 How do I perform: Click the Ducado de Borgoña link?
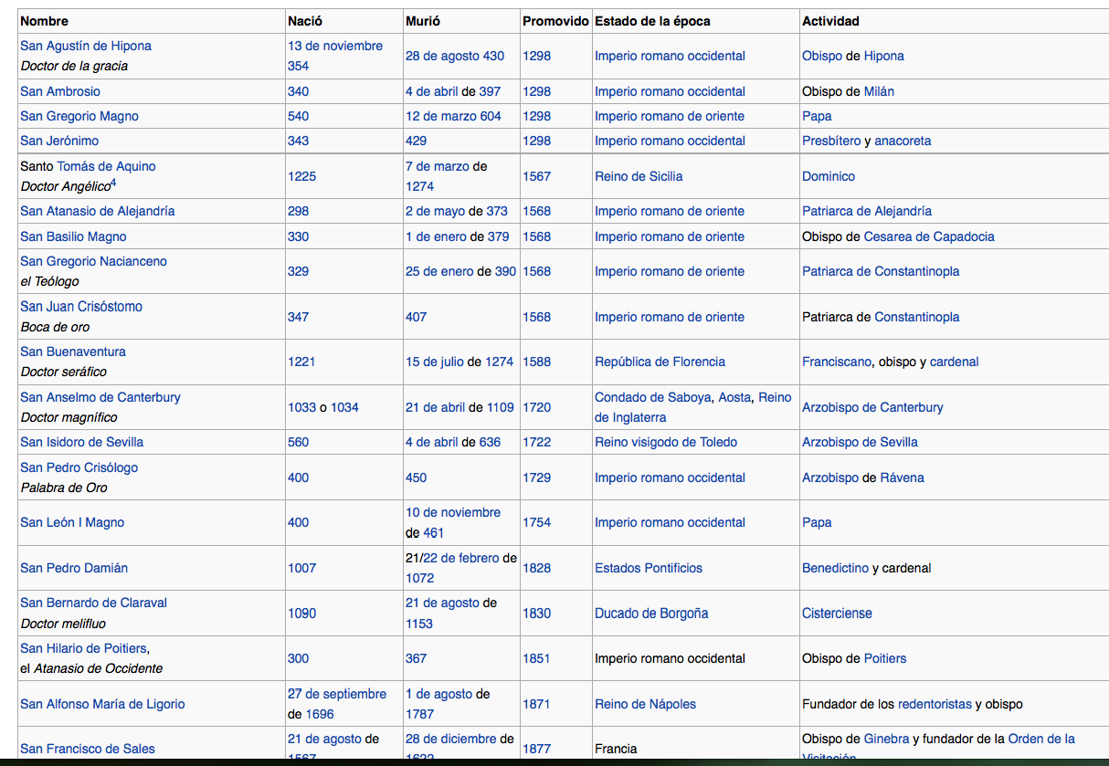tap(651, 614)
